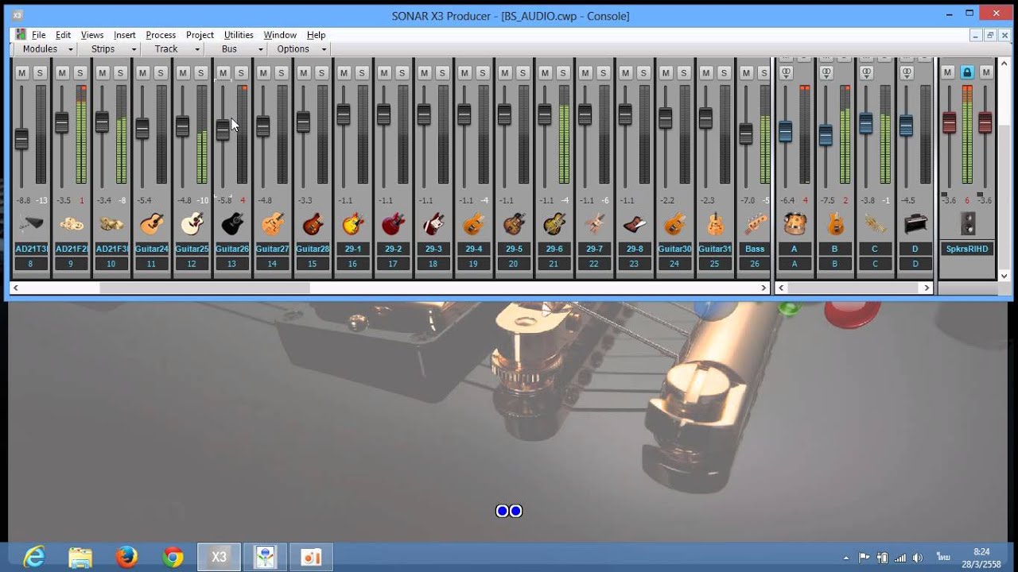Select the Guitar25 white acoustic guitar icon
This screenshot has height=572, width=1018.
tap(192, 224)
